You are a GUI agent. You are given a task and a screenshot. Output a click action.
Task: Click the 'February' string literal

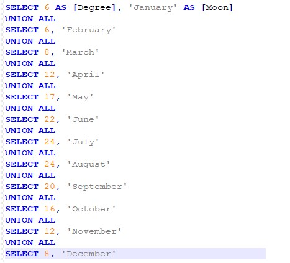pos(89,30)
